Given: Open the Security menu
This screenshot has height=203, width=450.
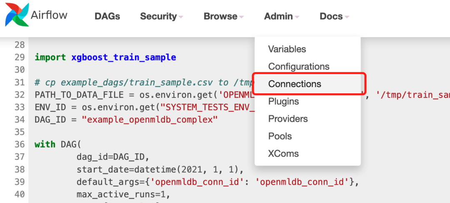Looking at the screenshot, I should point(158,16).
